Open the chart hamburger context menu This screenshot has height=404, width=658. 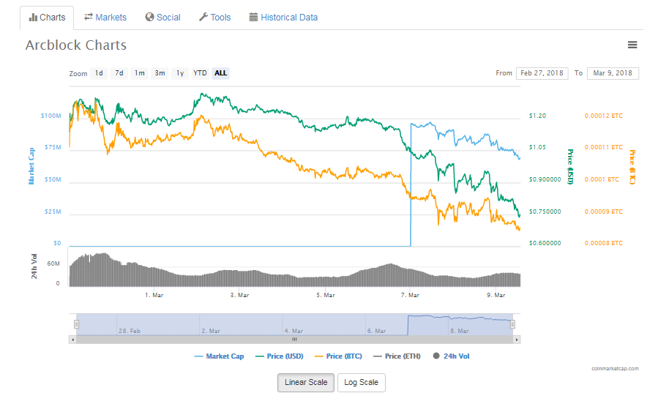632,45
